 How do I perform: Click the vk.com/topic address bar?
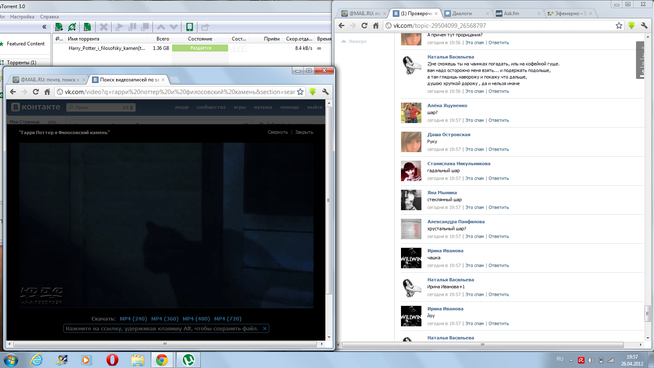(503, 26)
